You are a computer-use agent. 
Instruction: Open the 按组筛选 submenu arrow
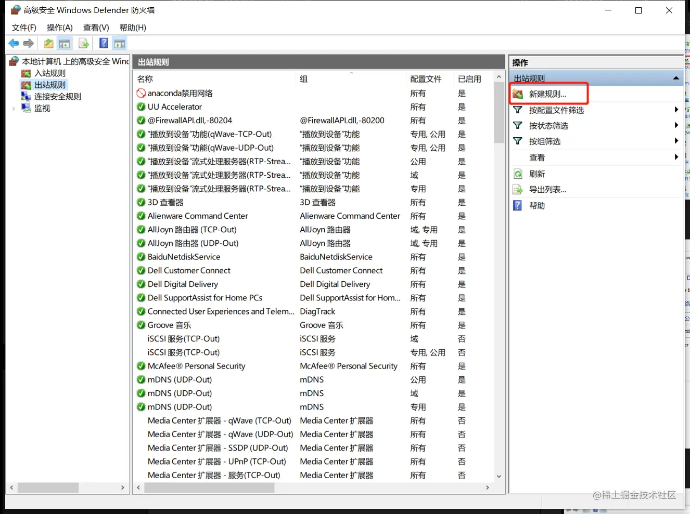click(676, 141)
